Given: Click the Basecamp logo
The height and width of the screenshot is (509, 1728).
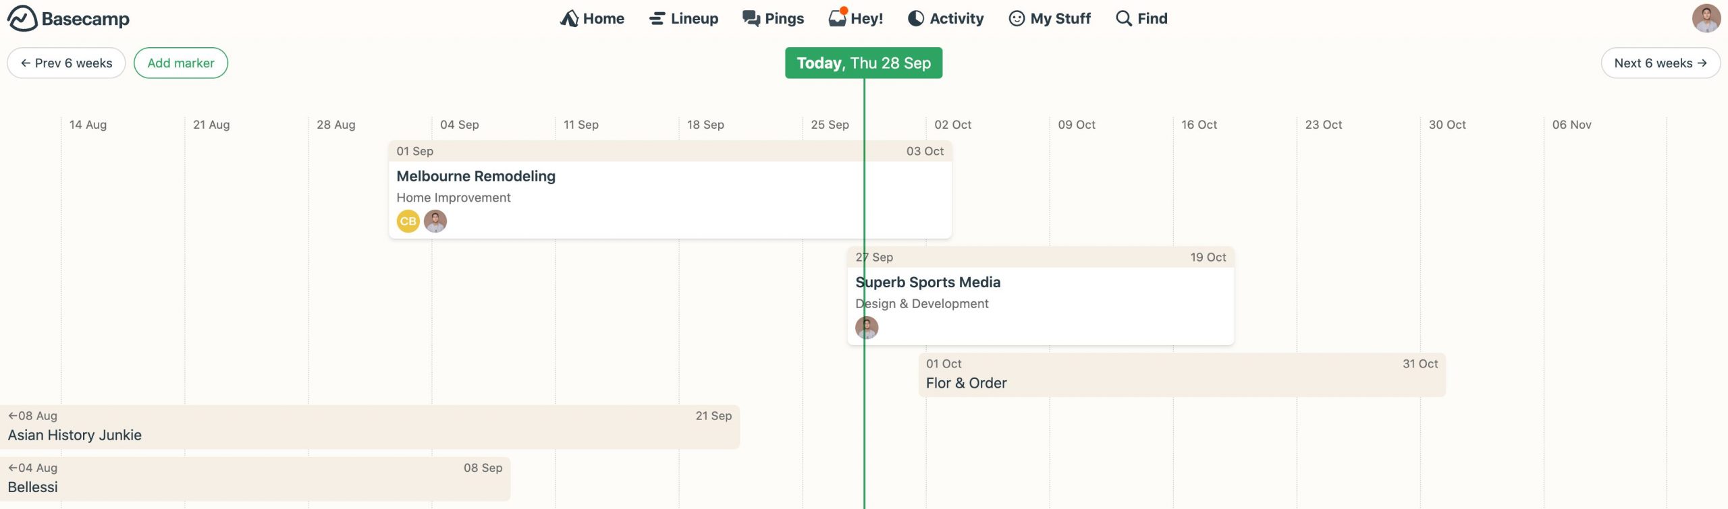Looking at the screenshot, I should coord(67,18).
